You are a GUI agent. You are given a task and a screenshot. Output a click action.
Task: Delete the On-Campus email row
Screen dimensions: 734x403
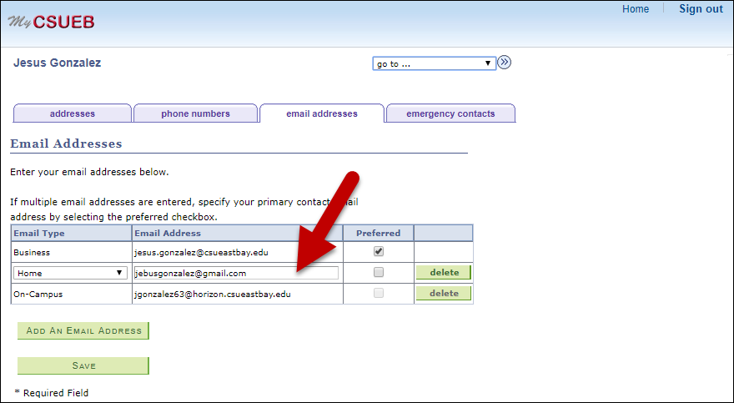[444, 294]
